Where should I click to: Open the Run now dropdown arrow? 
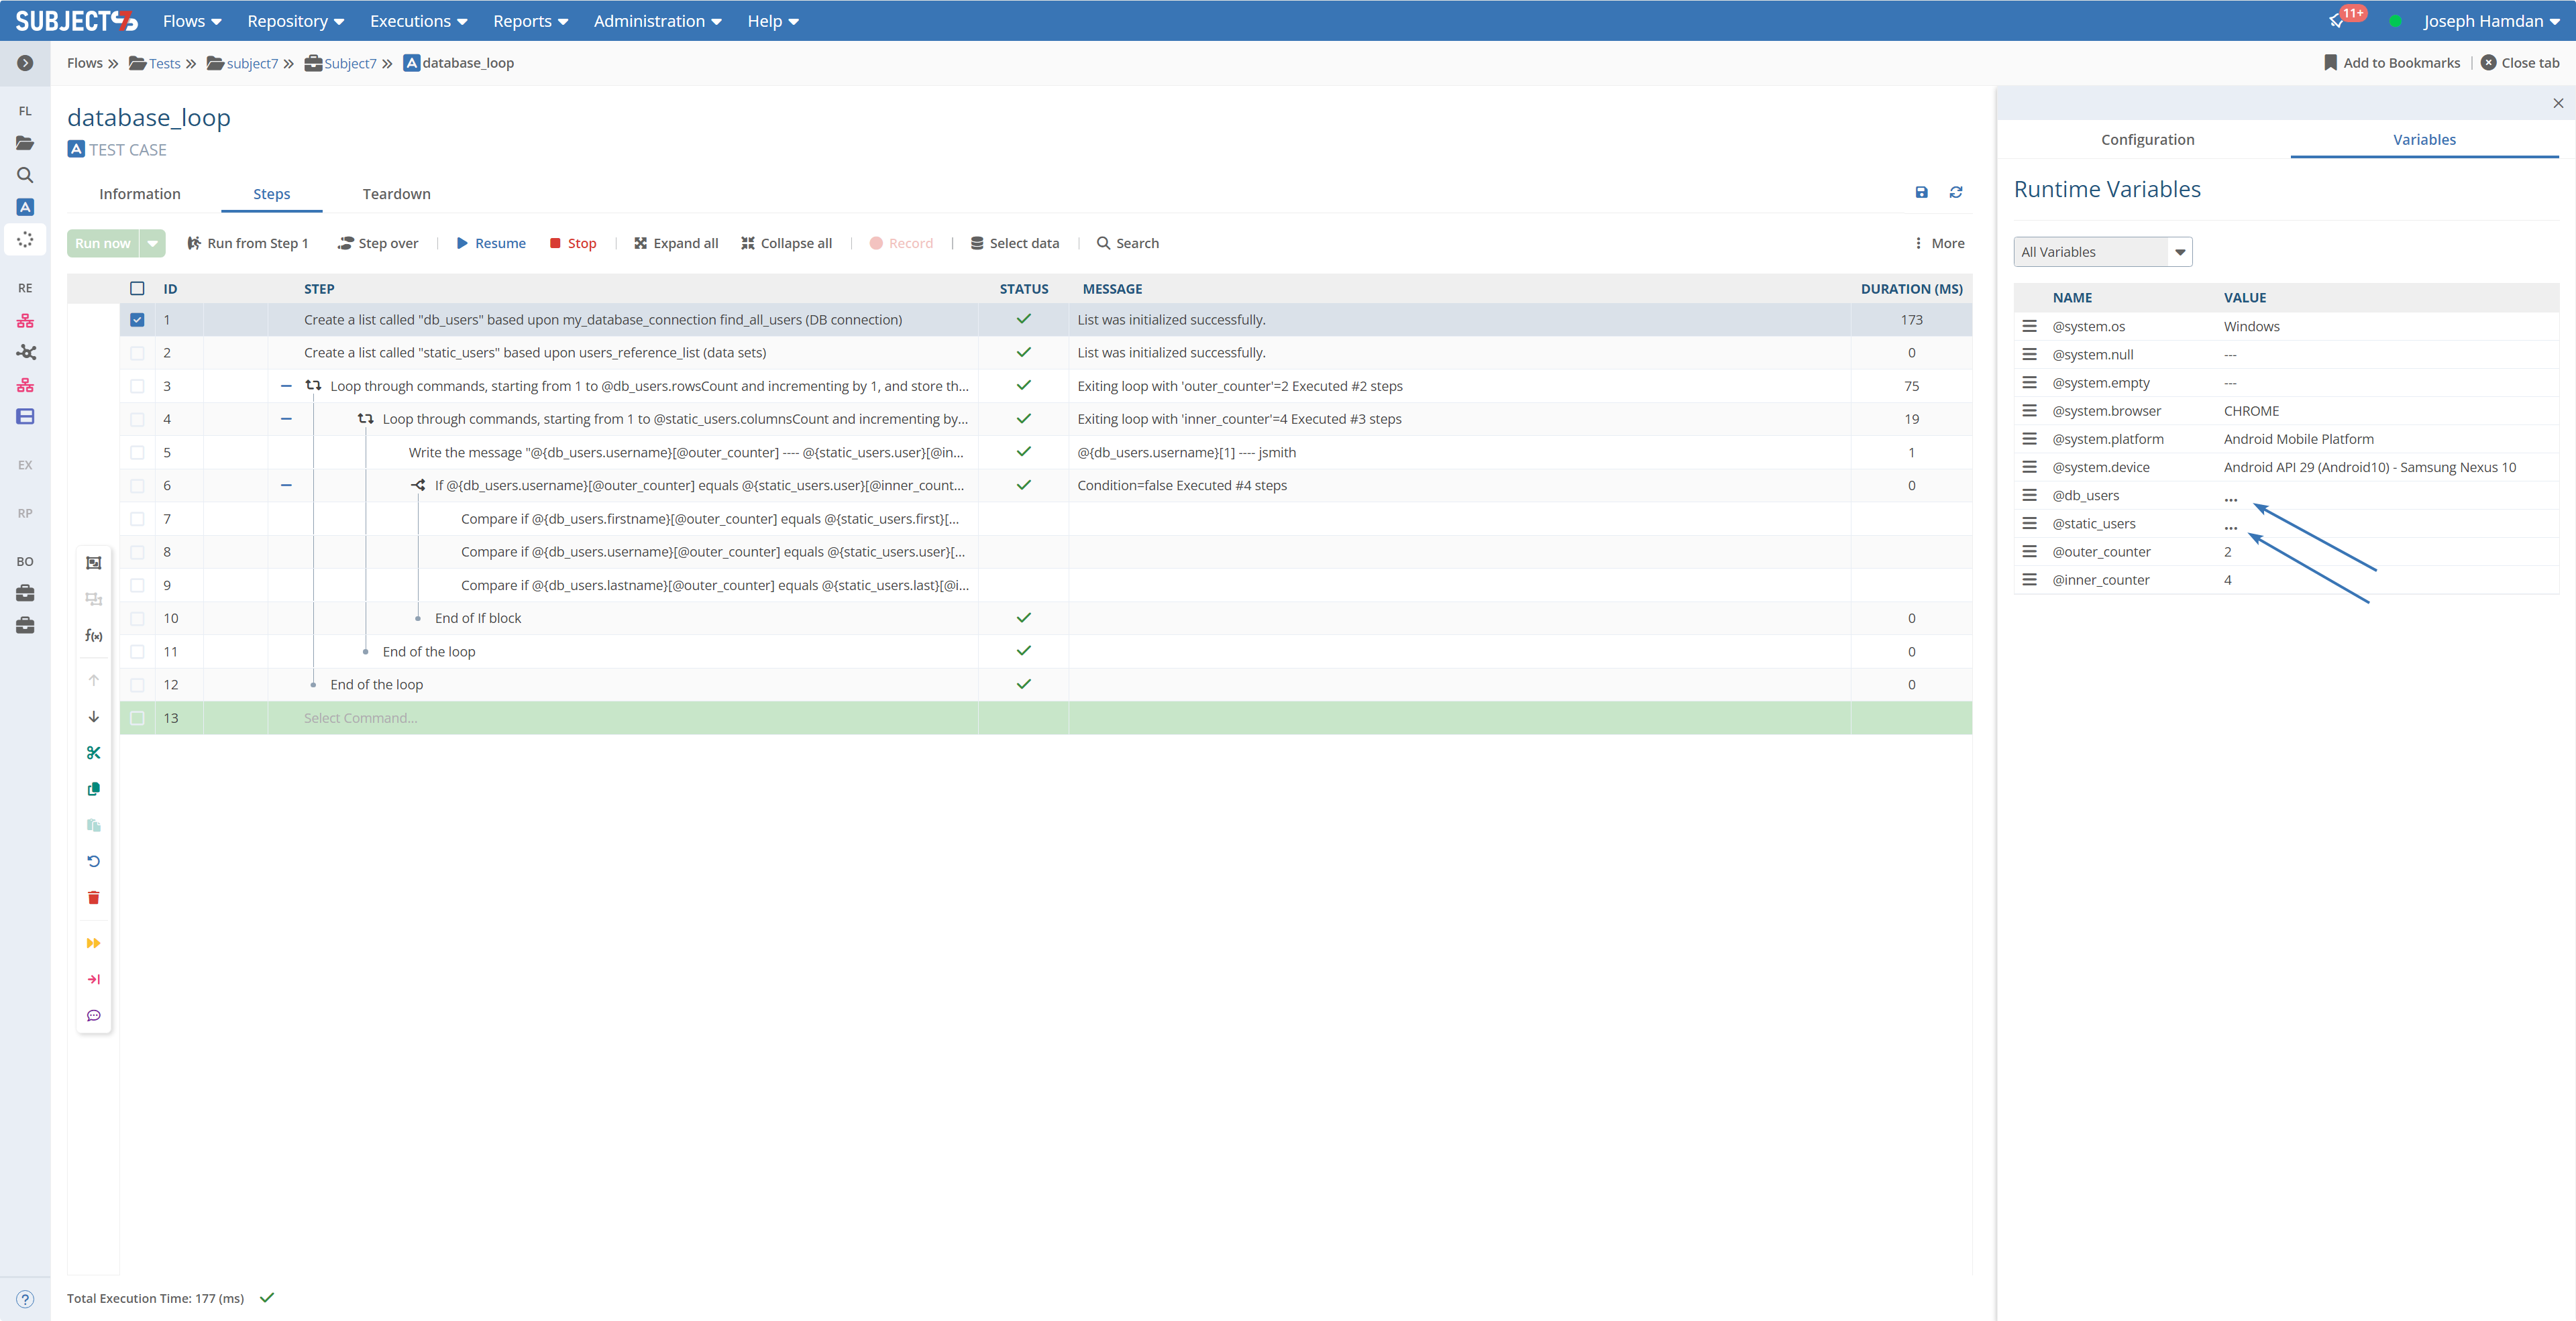coord(153,243)
